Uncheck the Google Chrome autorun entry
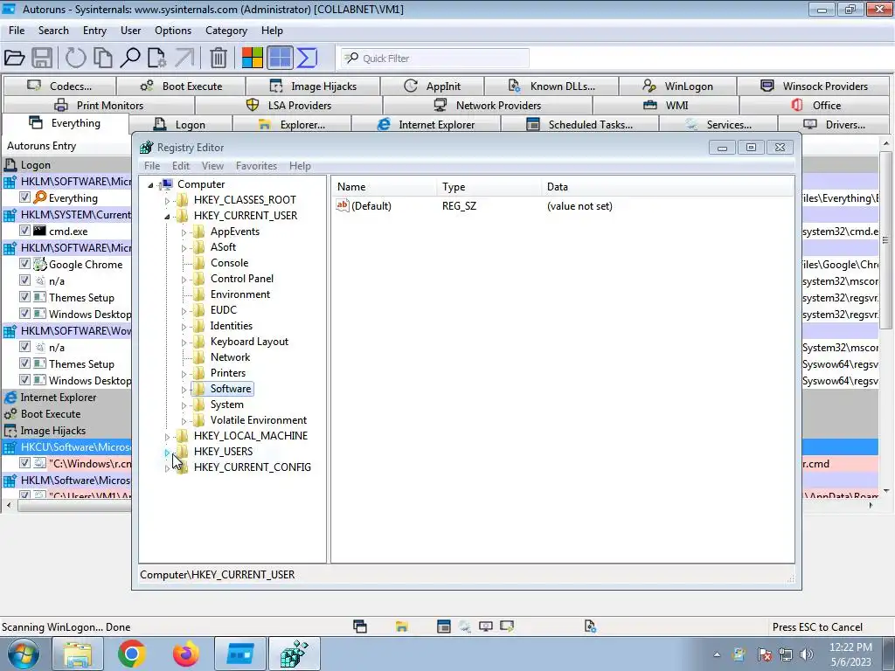 (24, 264)
